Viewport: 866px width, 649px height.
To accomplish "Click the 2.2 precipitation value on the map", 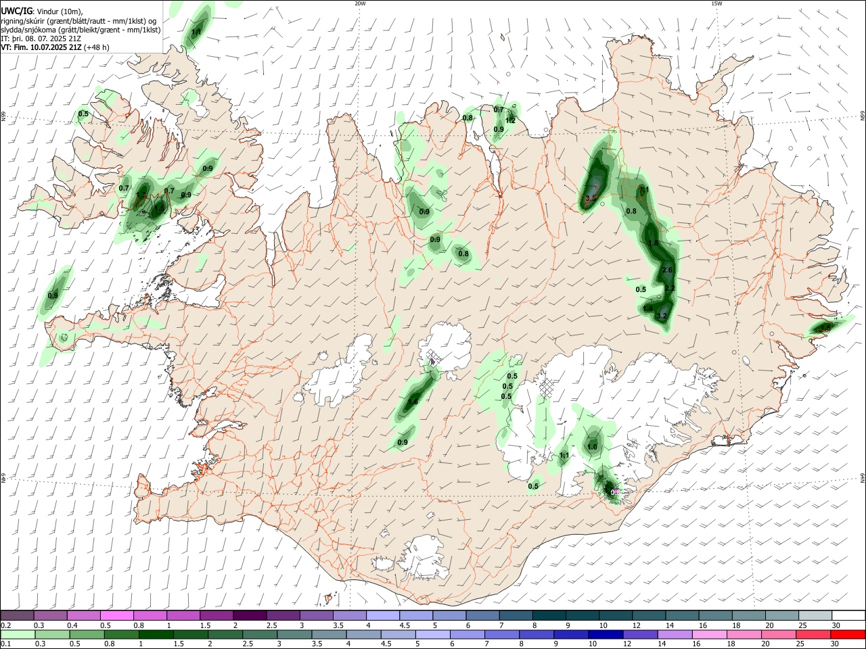I will click(670, 288).
